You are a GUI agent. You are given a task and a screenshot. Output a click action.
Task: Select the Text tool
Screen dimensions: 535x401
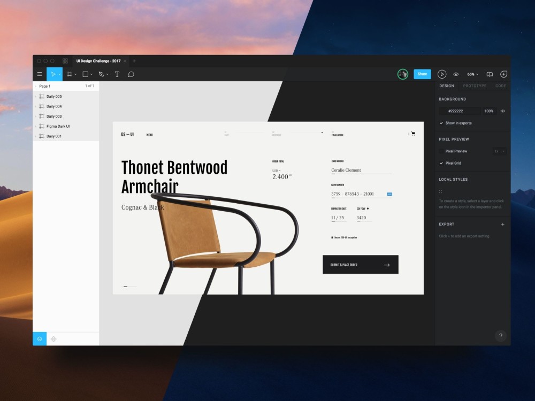click(x=117, y=74)
